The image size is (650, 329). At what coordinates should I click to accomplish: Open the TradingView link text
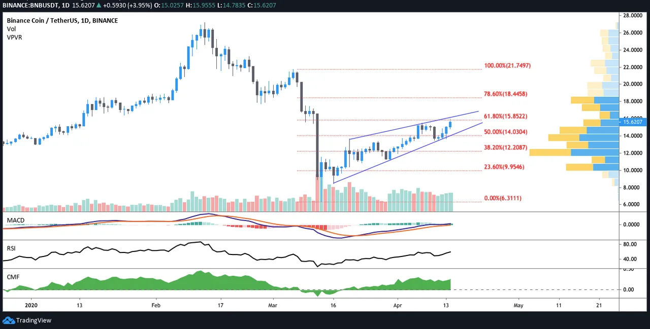pyautogui.click(x=34, y=320)
